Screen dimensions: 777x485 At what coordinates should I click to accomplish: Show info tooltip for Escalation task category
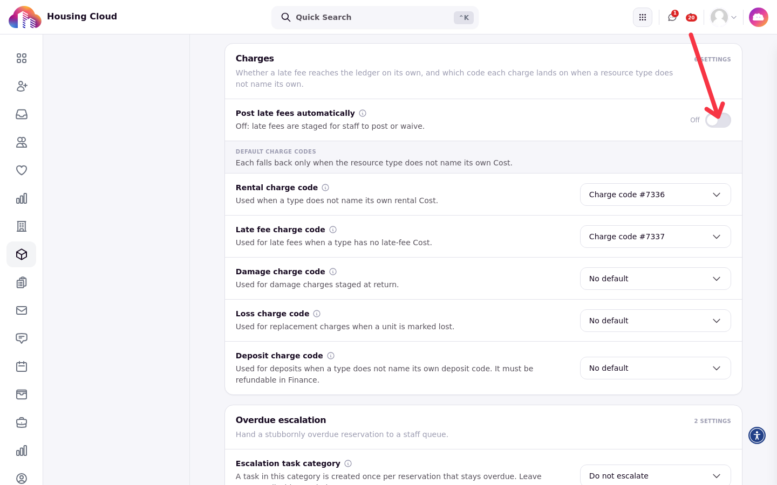click(x=348, y=463)
